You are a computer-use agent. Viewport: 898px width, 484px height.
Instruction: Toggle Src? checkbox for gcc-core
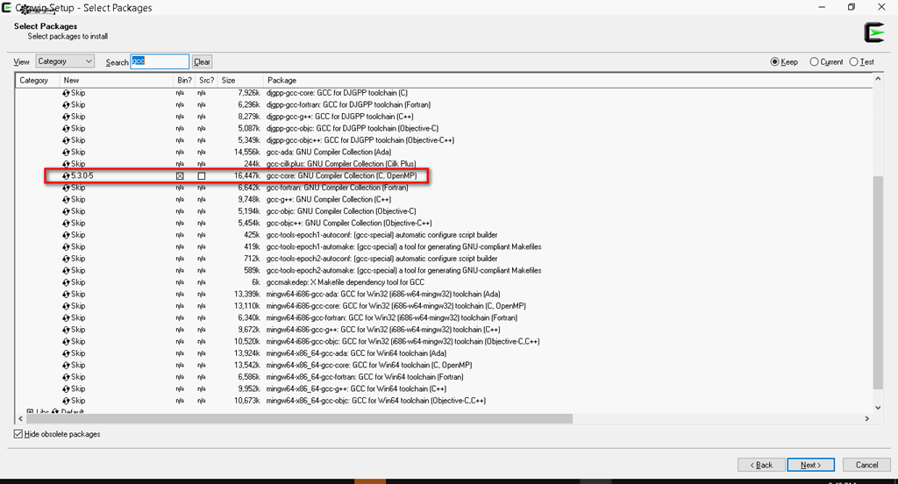click(x=202, y=176)
